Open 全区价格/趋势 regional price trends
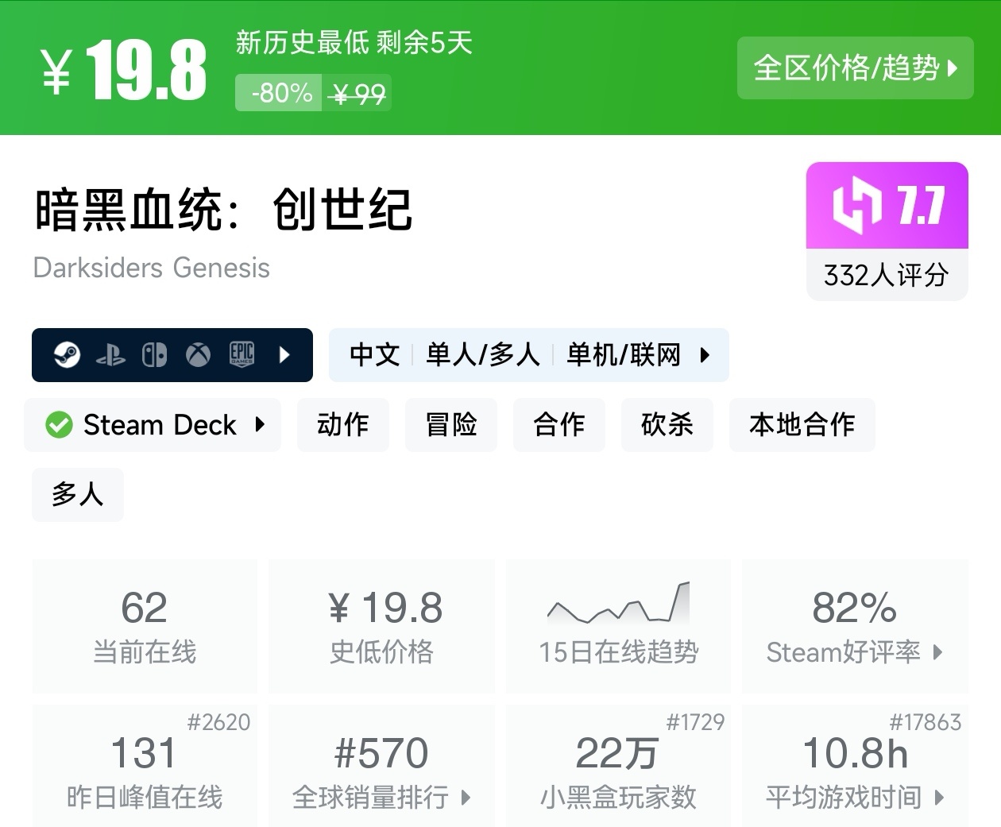Image resolution: width=1001 pixels, height=827 pixels. 855,68
